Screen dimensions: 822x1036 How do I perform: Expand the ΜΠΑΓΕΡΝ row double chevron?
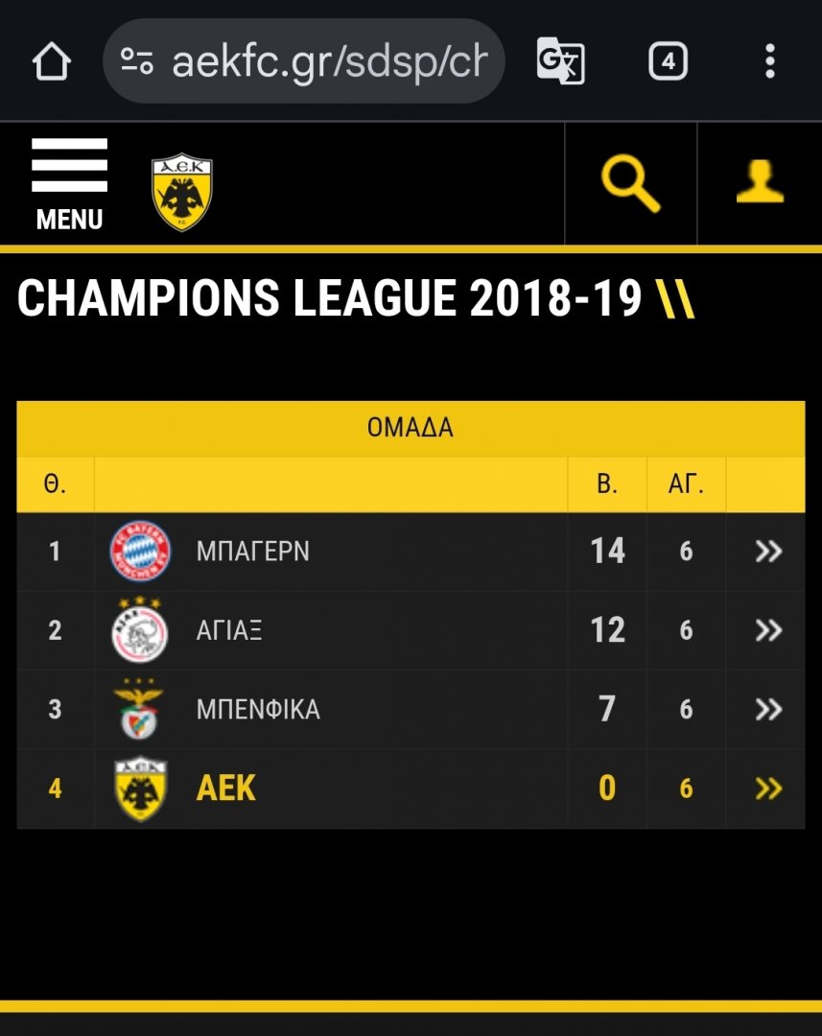coord(768,552)
